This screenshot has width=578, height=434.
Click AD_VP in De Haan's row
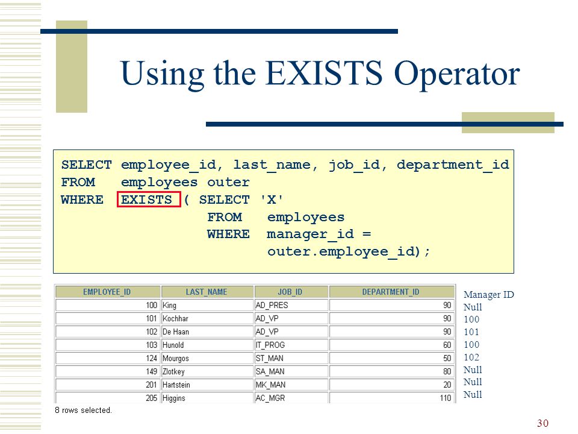[291, 332]
